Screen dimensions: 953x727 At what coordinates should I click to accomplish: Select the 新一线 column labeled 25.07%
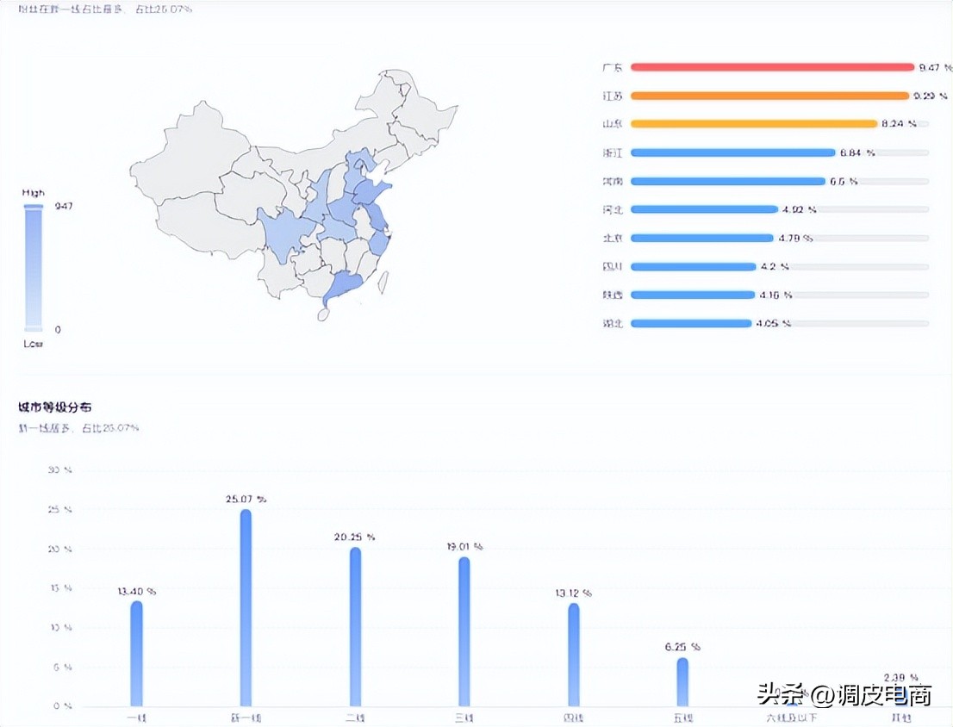coord(246,607)
